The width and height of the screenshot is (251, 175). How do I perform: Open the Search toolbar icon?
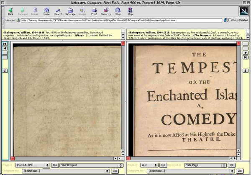tap(58, 11)
